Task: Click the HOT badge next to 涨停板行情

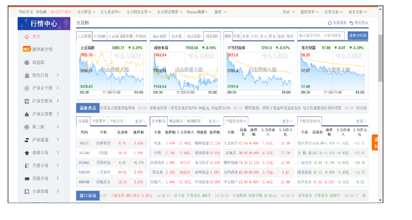Action: tap(26, 49)
